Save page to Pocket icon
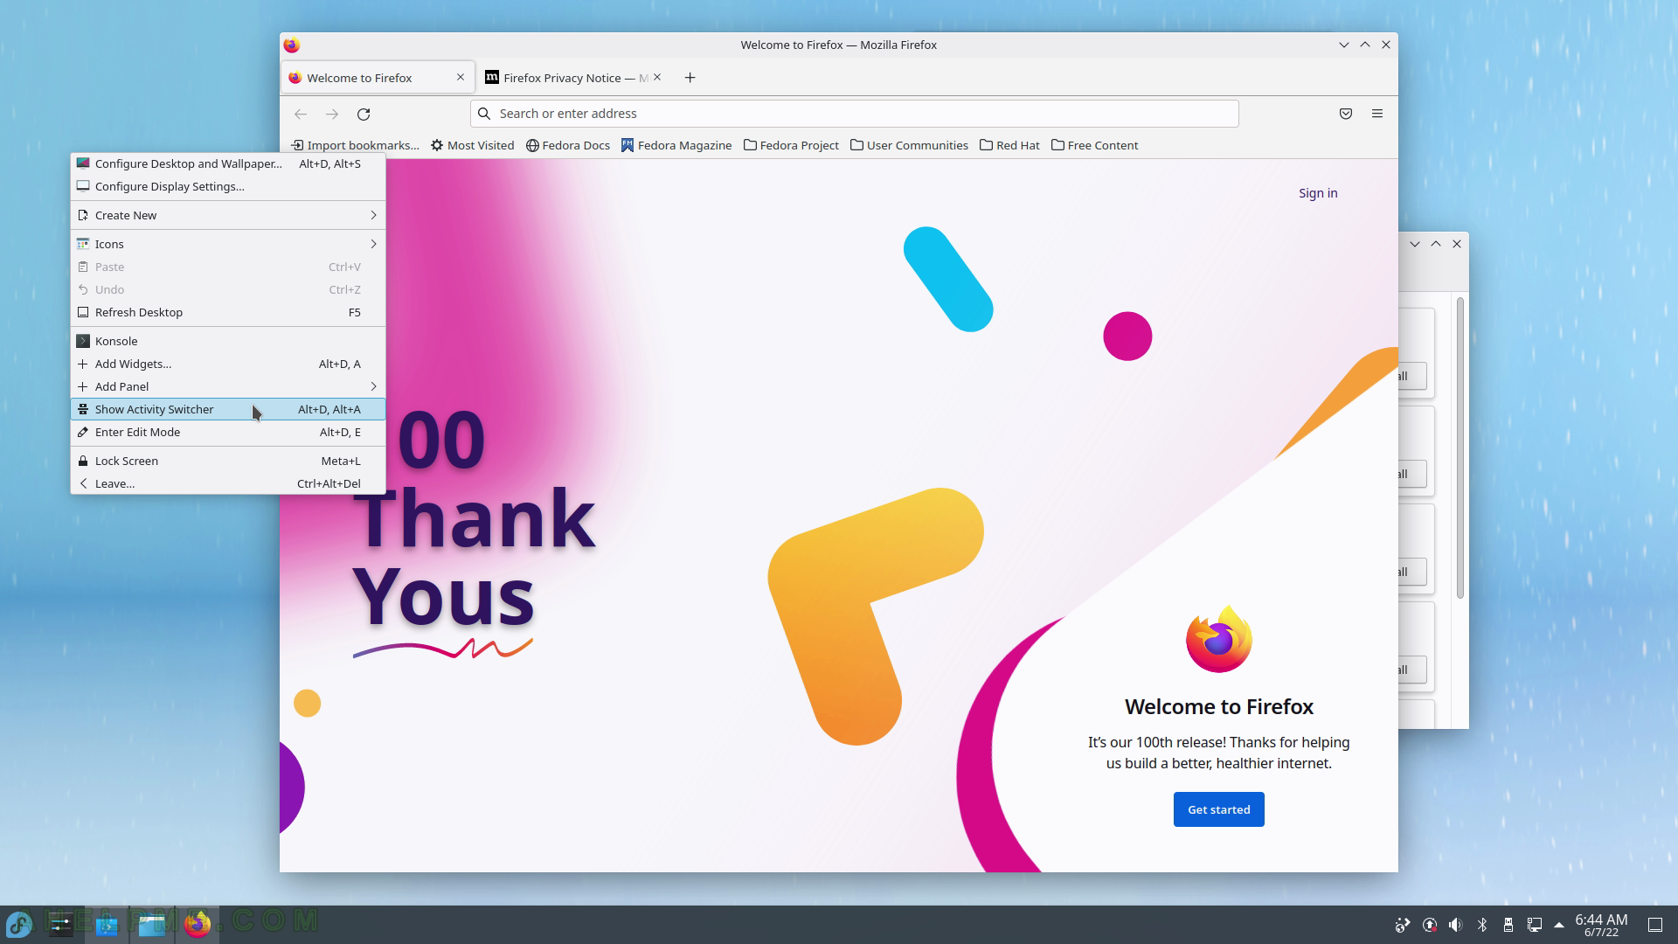The image size is (1678, 944). (1346, 114)
